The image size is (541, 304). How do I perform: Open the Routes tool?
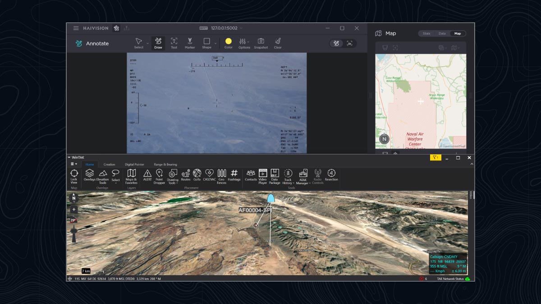pyautogui.click(x=186, y=175)
